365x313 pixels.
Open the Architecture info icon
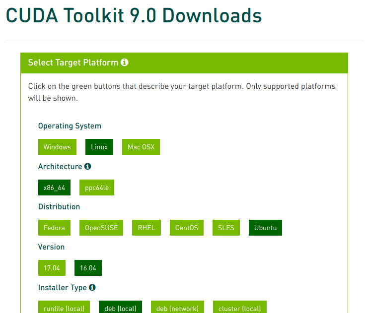coord(87,166)
